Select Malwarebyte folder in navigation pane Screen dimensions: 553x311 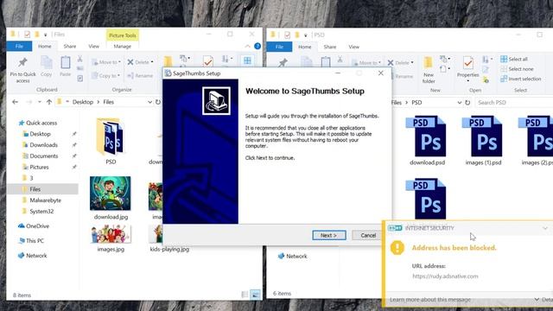tap(45, 200)
